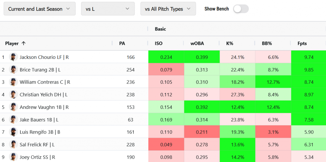Sort by the K% column header

point(230,44)
